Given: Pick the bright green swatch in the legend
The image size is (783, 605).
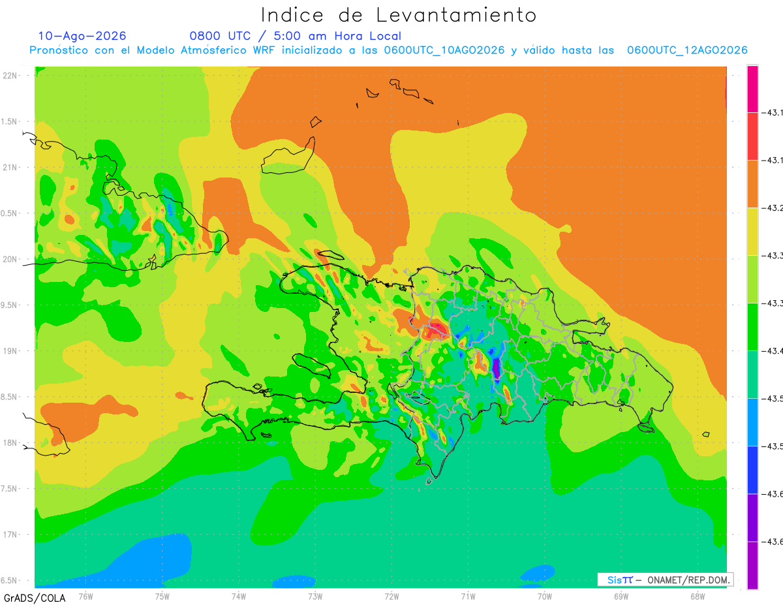Looking at the screenshot, I should [752, 327].
